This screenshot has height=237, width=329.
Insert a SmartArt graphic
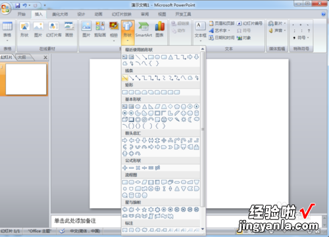tap(143, 29)
